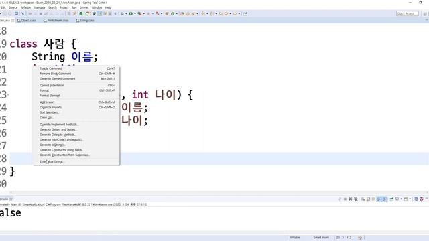The image size is (429, 241).
Task: Click the Open Perspective icon
Action: 425,13
